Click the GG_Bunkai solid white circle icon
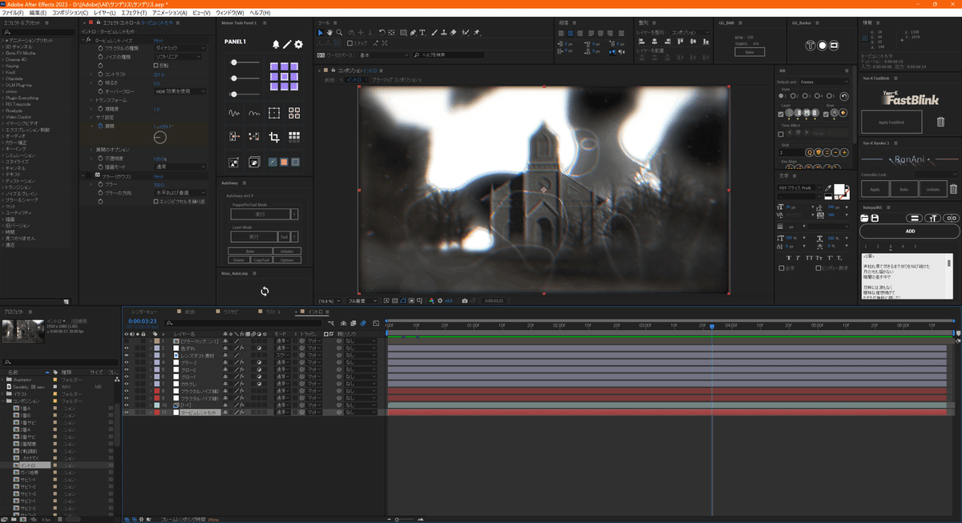The image size is (962, 523). pos(823,46)
